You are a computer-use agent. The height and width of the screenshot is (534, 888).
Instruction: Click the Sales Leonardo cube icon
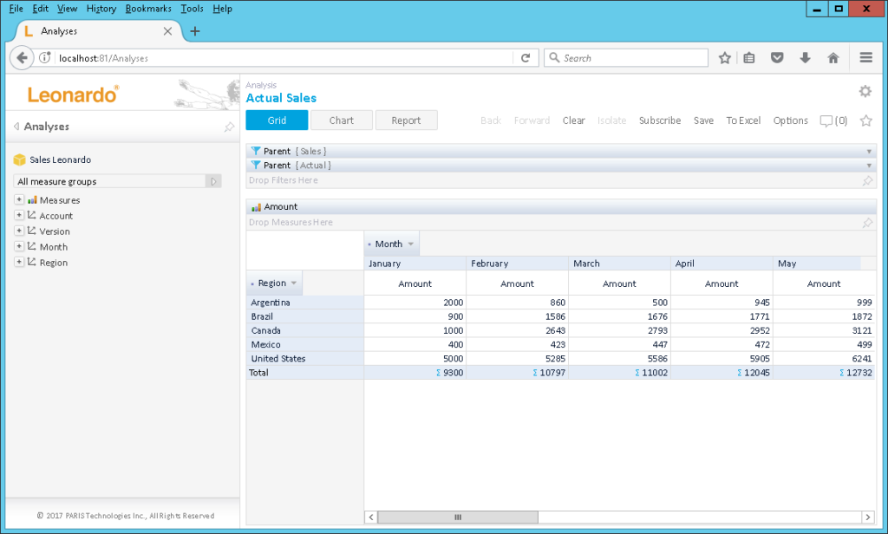pyautogui.click(x=20, y=160)
